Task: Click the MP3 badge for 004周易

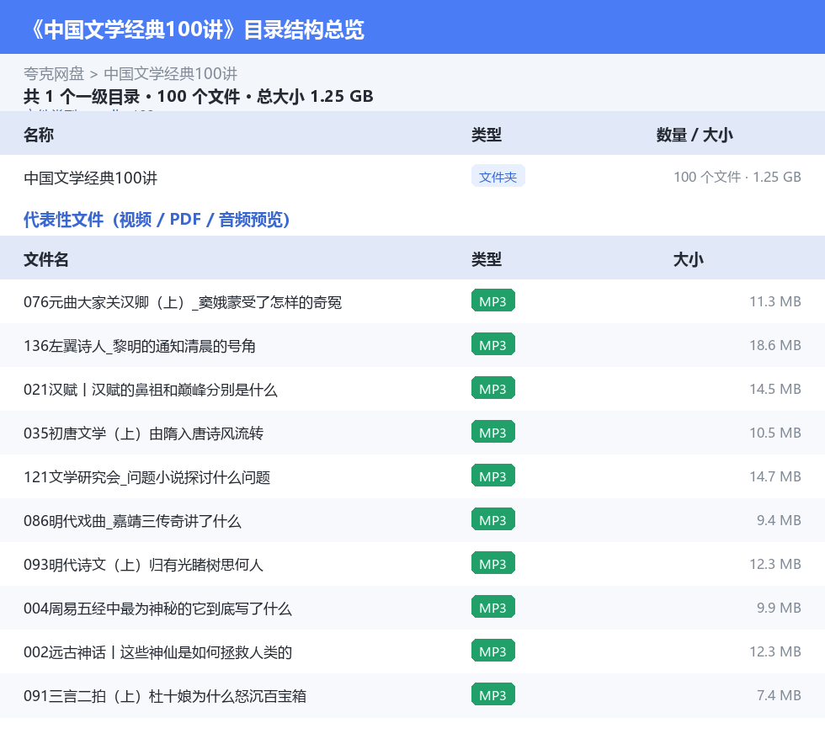Action: (x=493, y=607)
